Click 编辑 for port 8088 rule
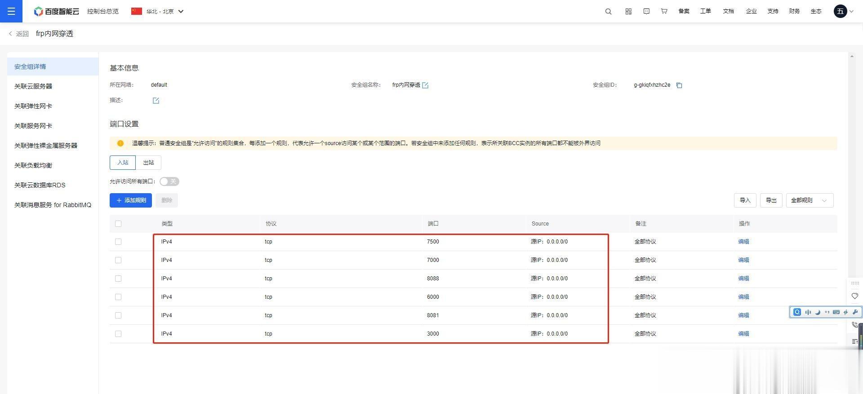The height and width of the screenshot is (394, 863). (x=743, y=279)
